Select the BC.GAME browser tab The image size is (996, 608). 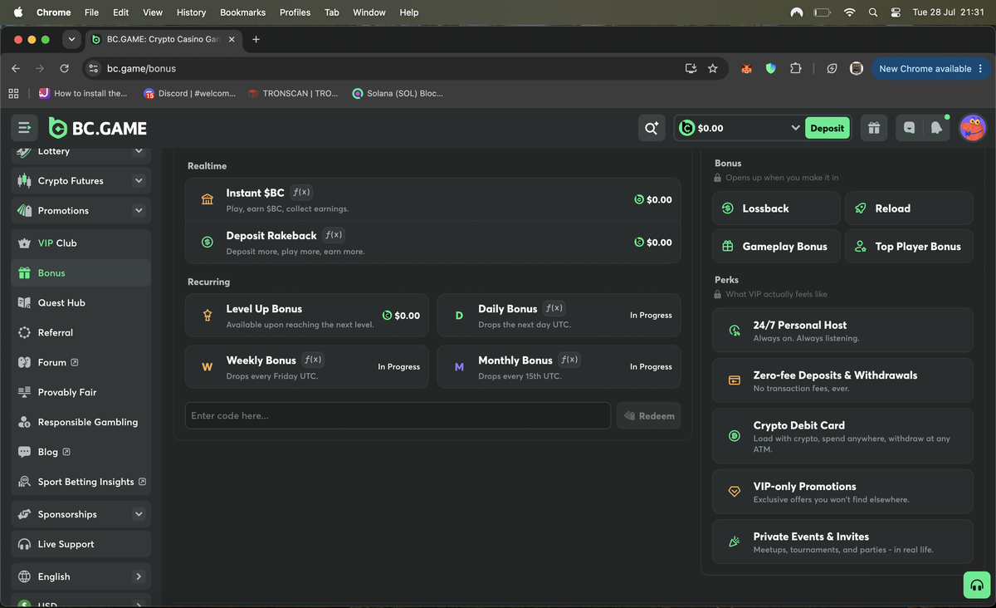coord(163,39)
